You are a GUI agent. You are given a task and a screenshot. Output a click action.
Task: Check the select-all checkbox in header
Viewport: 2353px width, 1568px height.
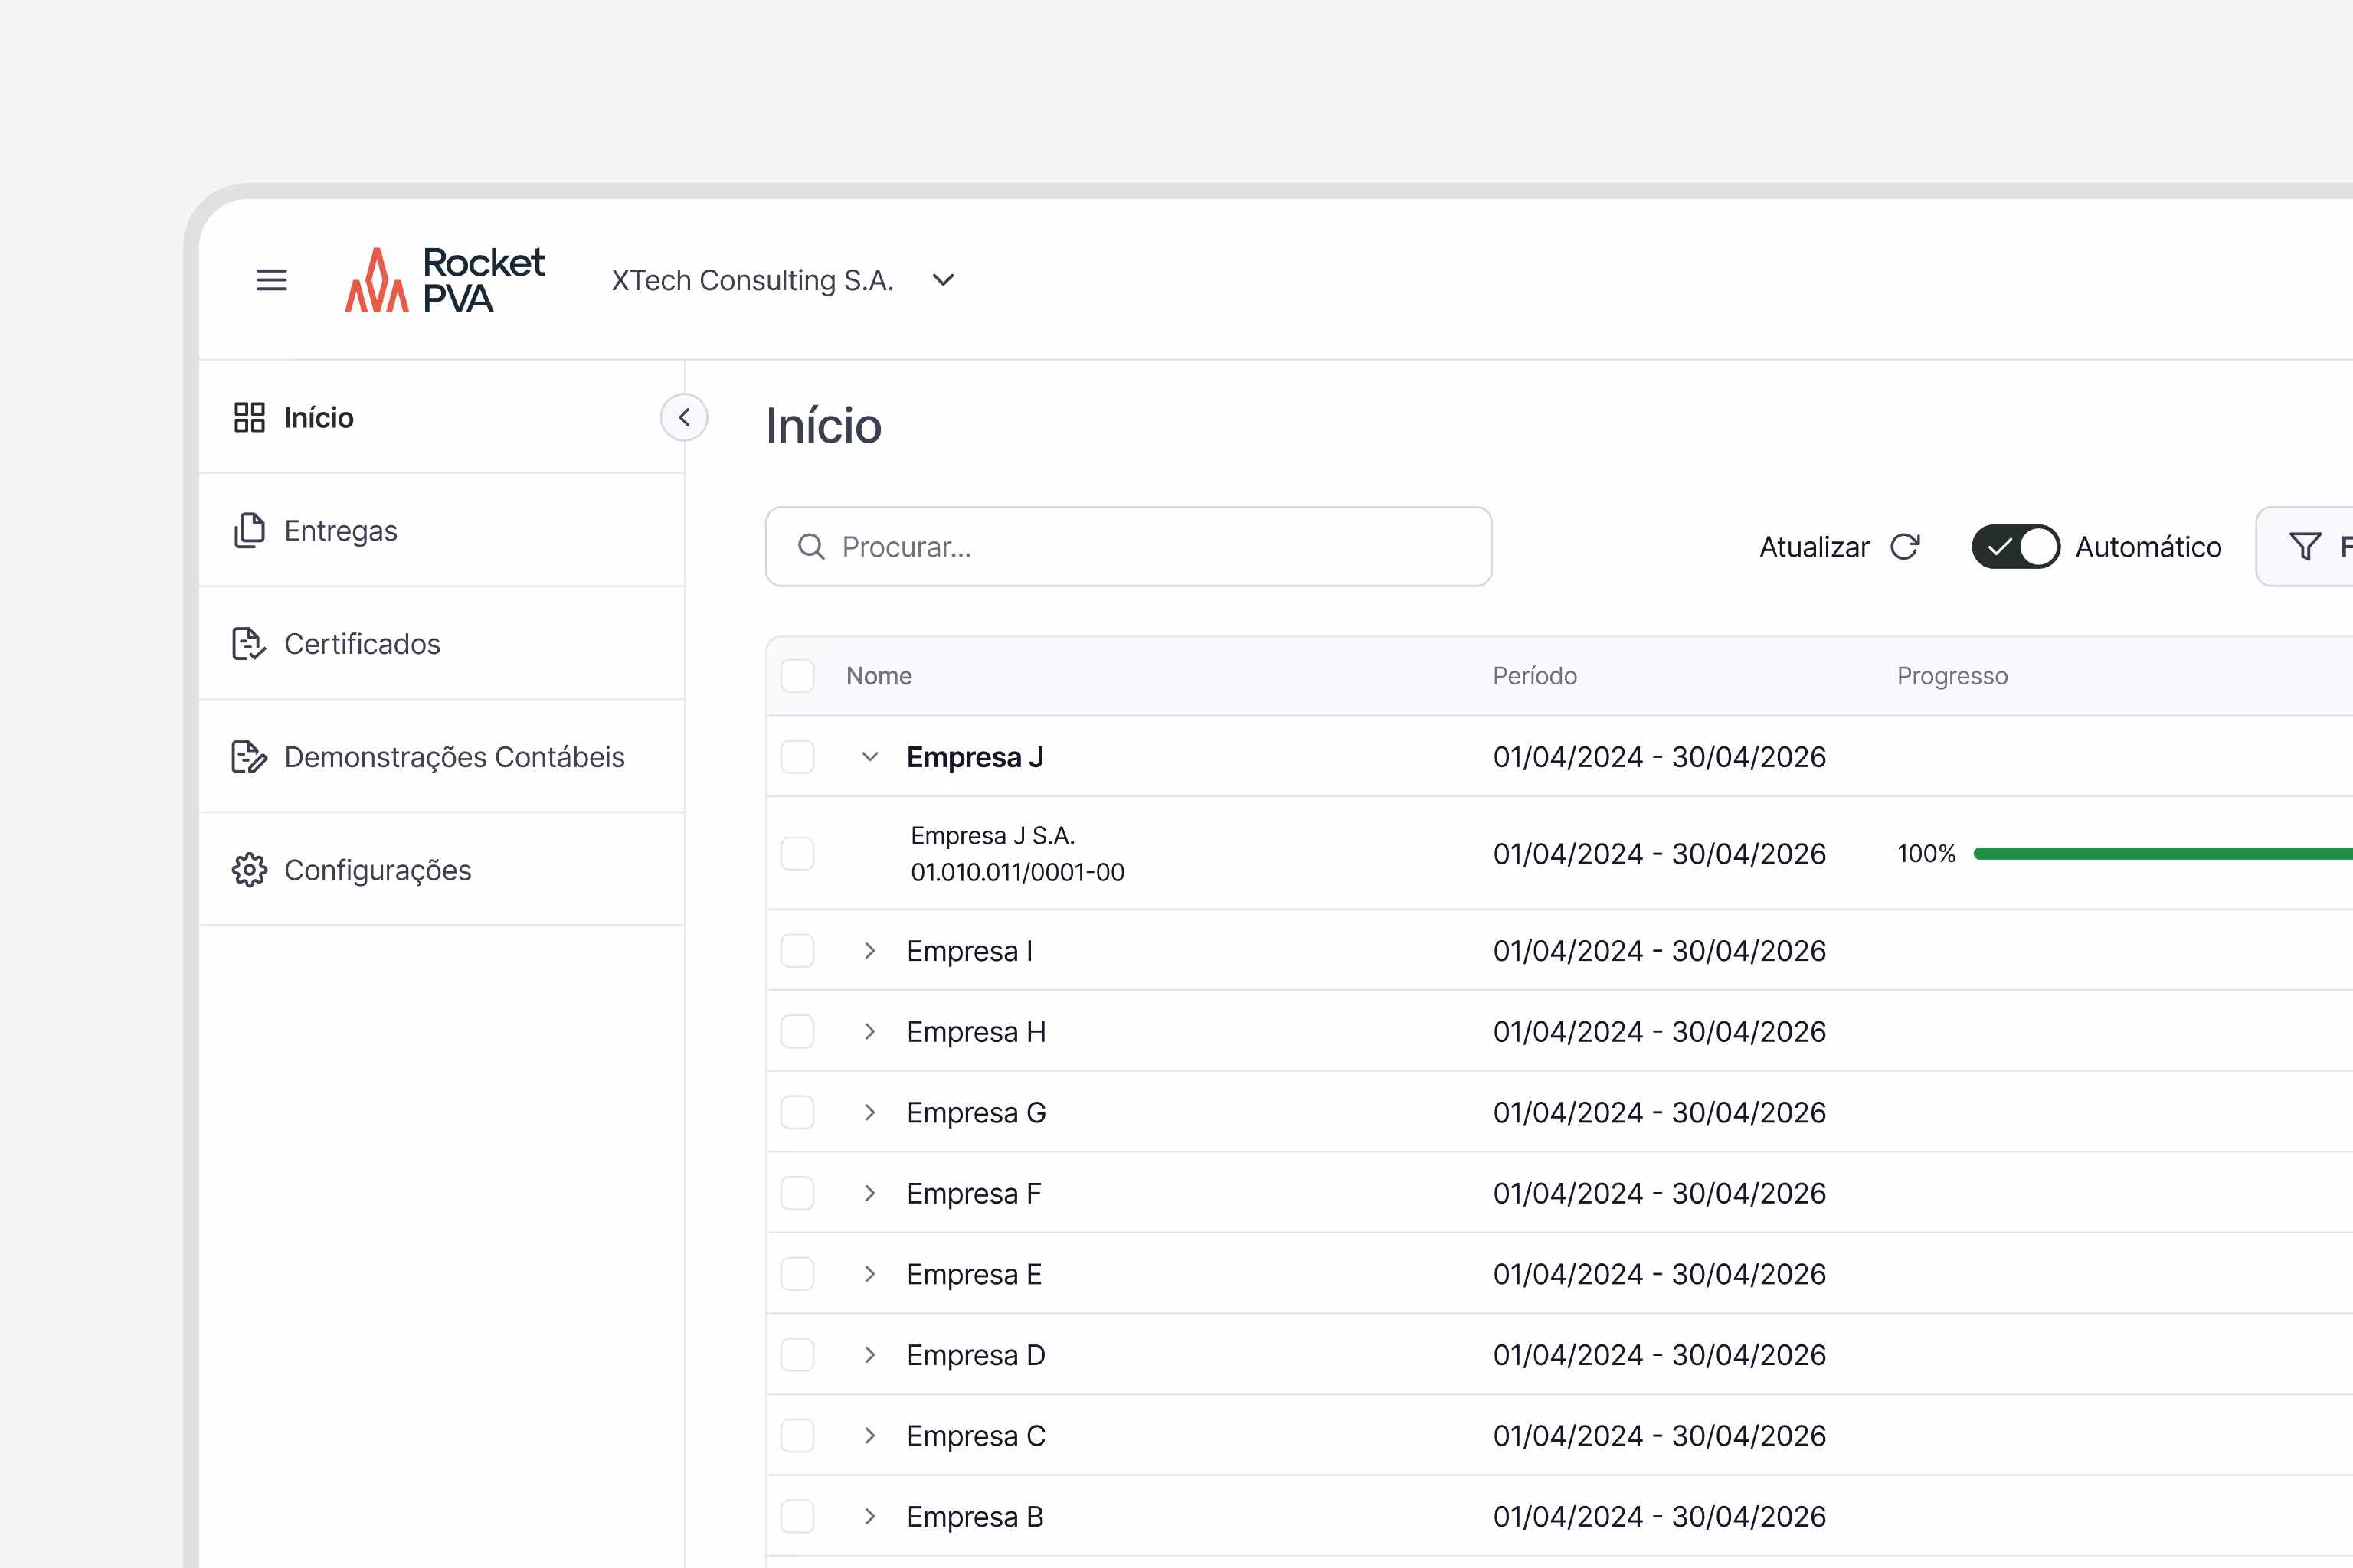797,676
